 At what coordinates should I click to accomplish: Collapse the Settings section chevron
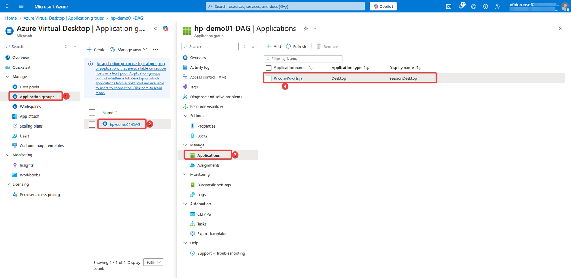[x=185, y=116]
